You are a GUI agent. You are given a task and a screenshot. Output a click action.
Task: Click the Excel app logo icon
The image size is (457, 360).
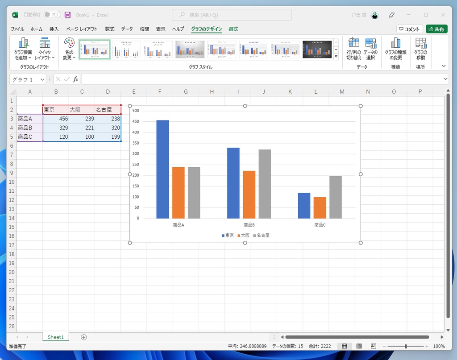coord(15,15)
